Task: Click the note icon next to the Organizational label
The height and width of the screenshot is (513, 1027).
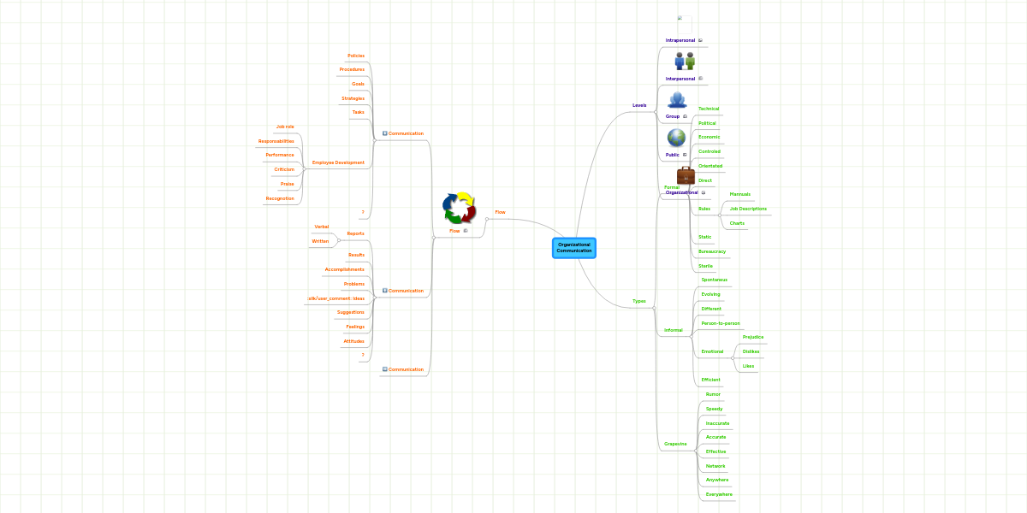Action: 703,192
